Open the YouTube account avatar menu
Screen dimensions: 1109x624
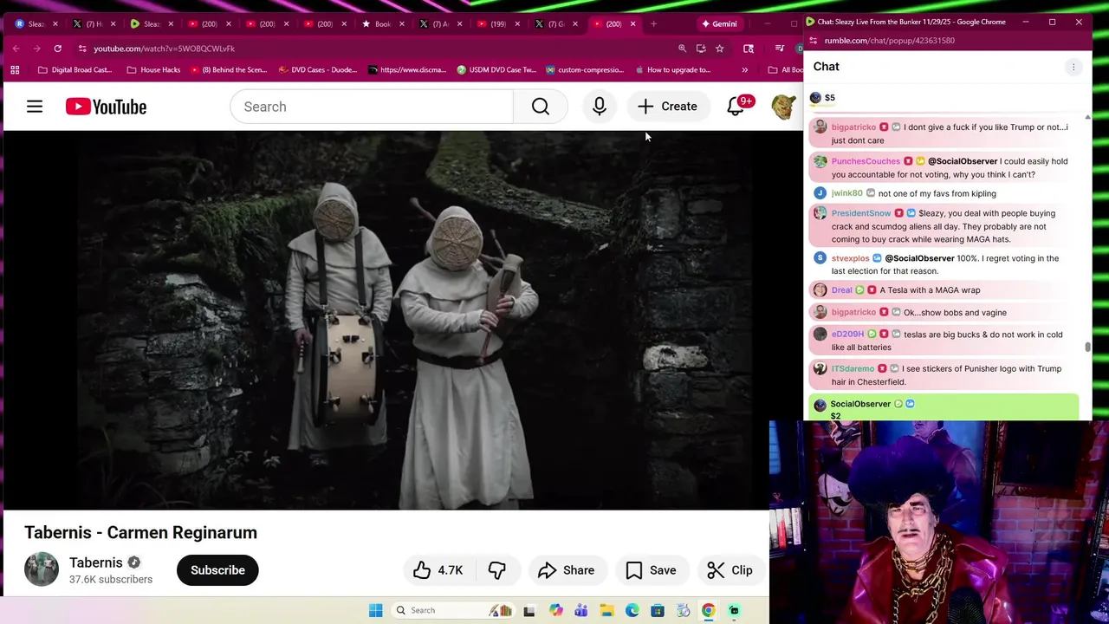[x=783, y=107]
